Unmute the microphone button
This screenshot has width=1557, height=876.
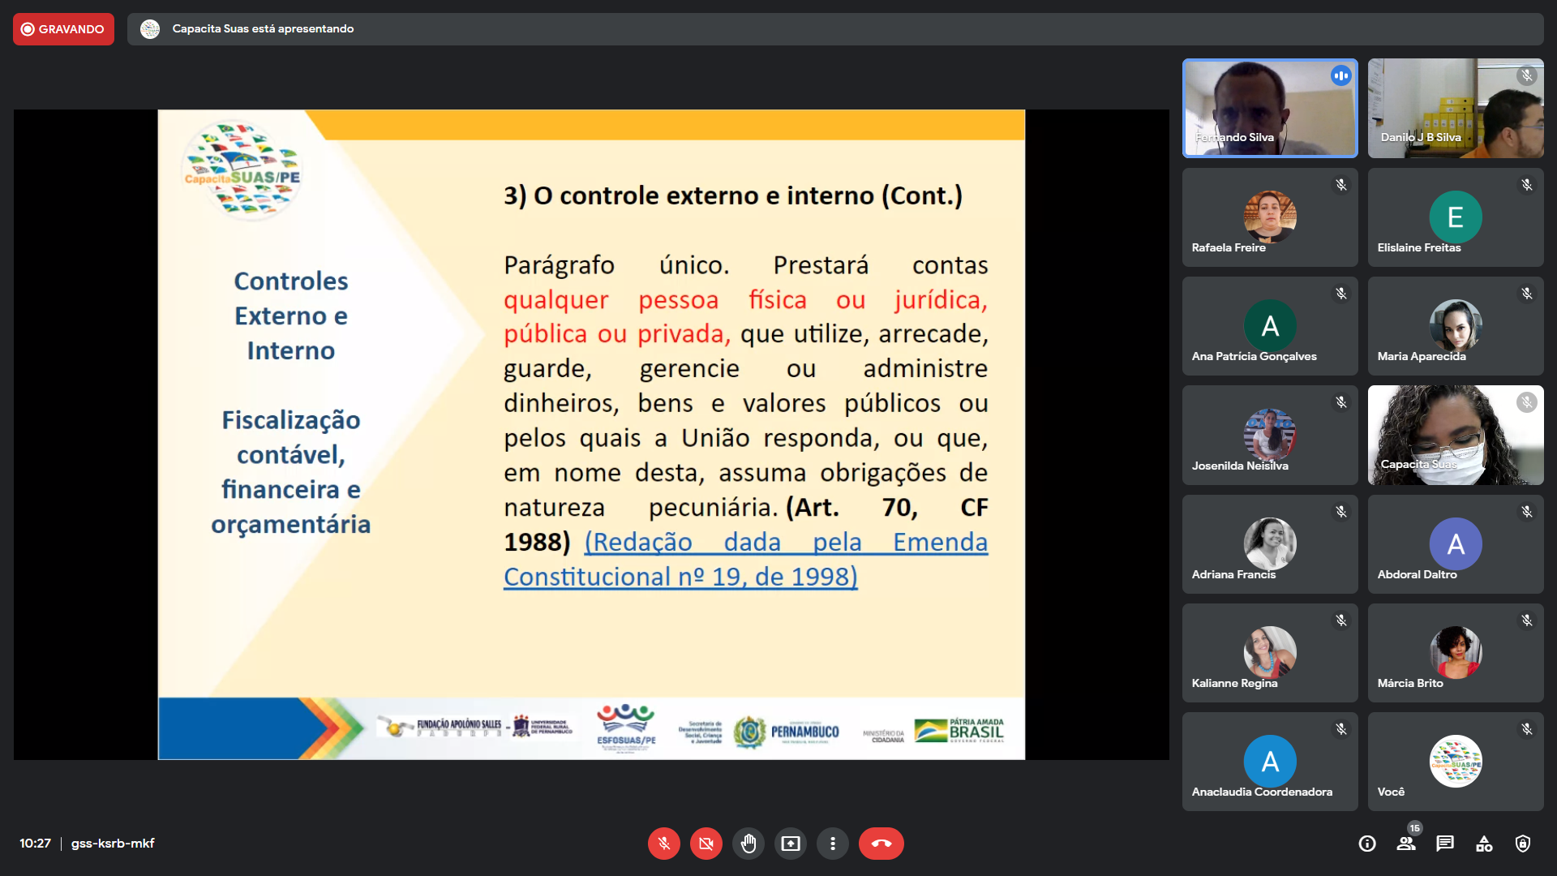(x=663, y=844)
